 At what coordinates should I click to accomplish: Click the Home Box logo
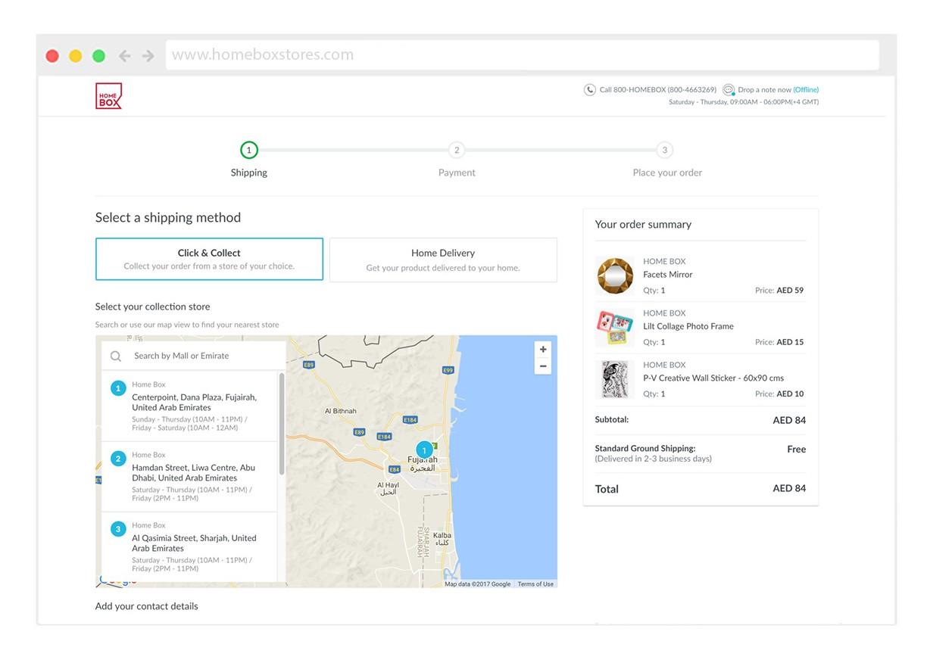coord(108,96)
